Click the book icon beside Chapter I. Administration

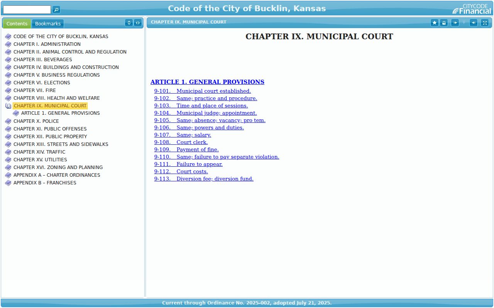[x=8, y=44]
